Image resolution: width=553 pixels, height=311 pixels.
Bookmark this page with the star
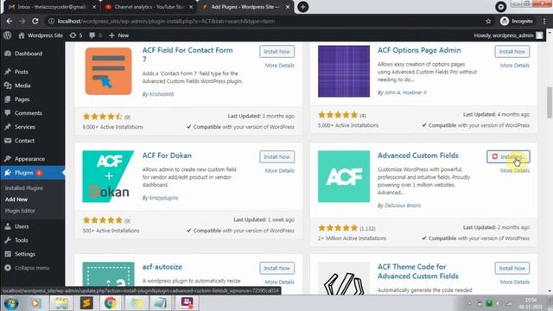pos(488,21)
